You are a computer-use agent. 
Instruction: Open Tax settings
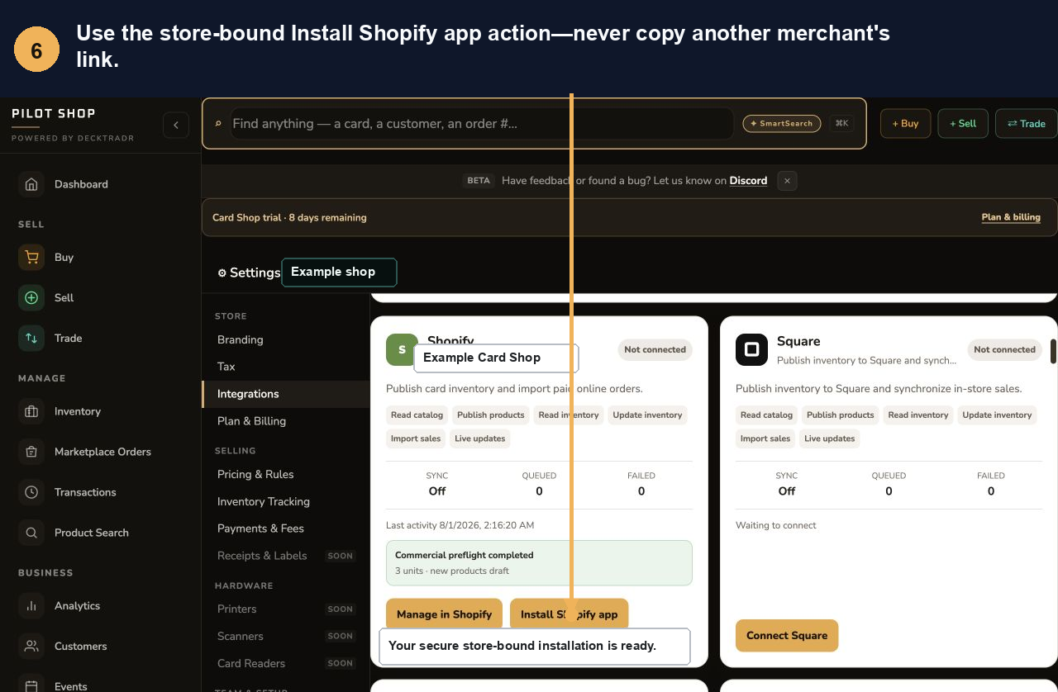pyautogui.click(x=285, y=367)
